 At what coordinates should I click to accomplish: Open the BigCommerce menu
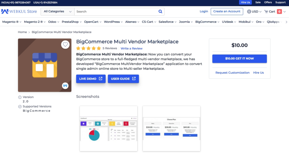tap(207, 22)
